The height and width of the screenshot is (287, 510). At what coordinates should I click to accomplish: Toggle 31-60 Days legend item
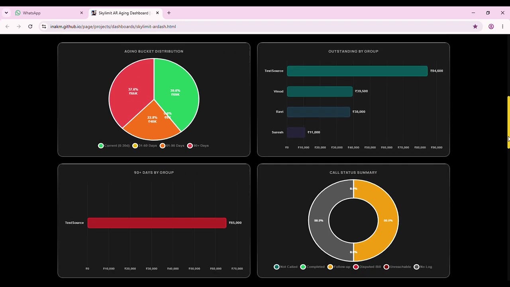[145, 145]
